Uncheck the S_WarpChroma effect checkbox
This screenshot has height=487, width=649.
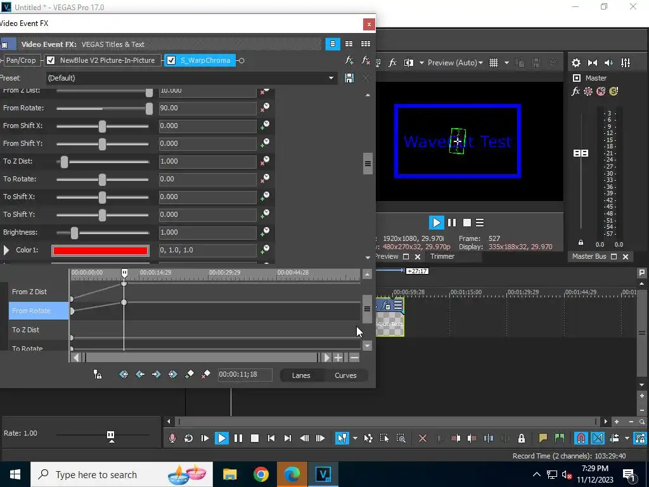pos(171,60)
